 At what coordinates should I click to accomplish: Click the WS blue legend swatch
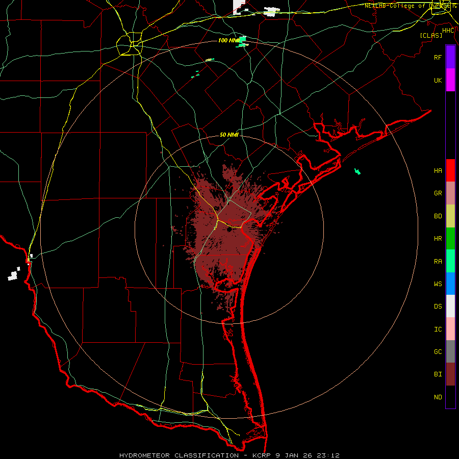[450, 284]
